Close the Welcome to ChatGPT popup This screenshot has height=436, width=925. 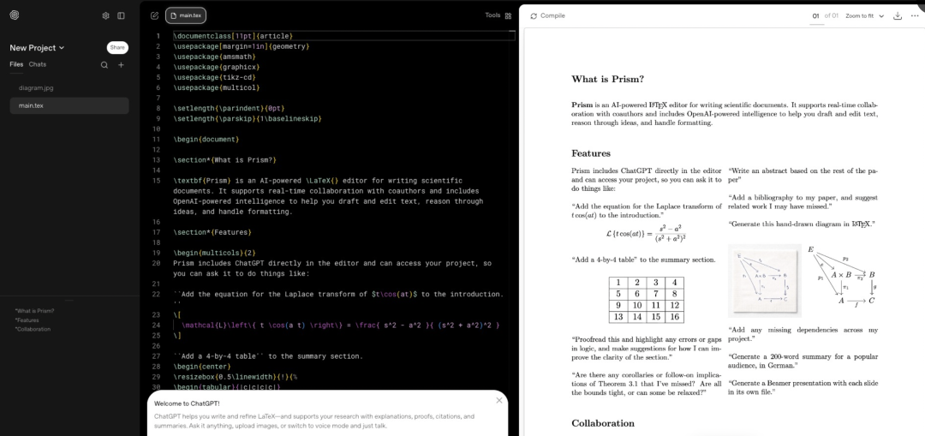[499, 400]
